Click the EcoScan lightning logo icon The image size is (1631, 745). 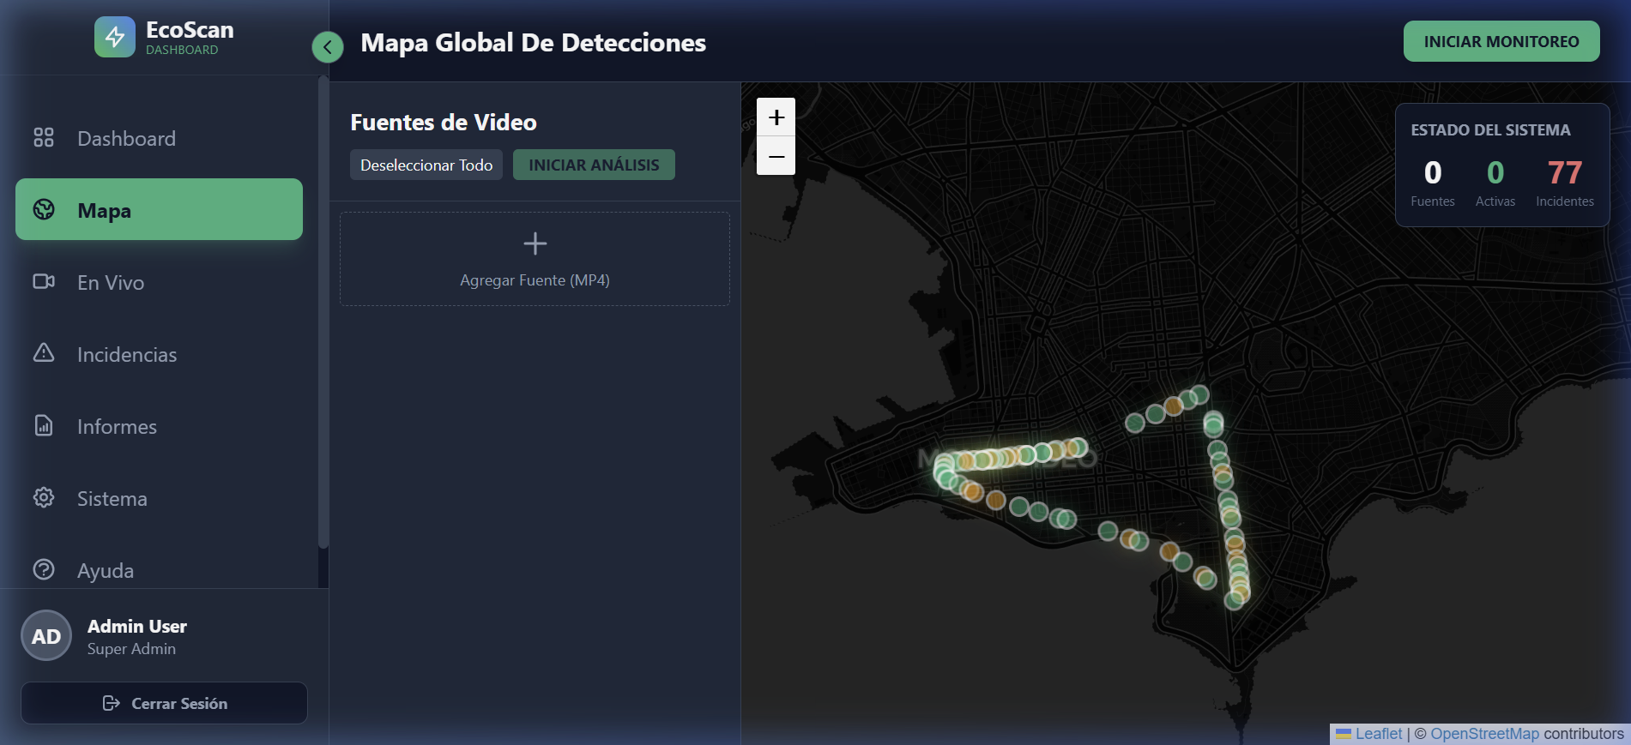click(115, 37)
